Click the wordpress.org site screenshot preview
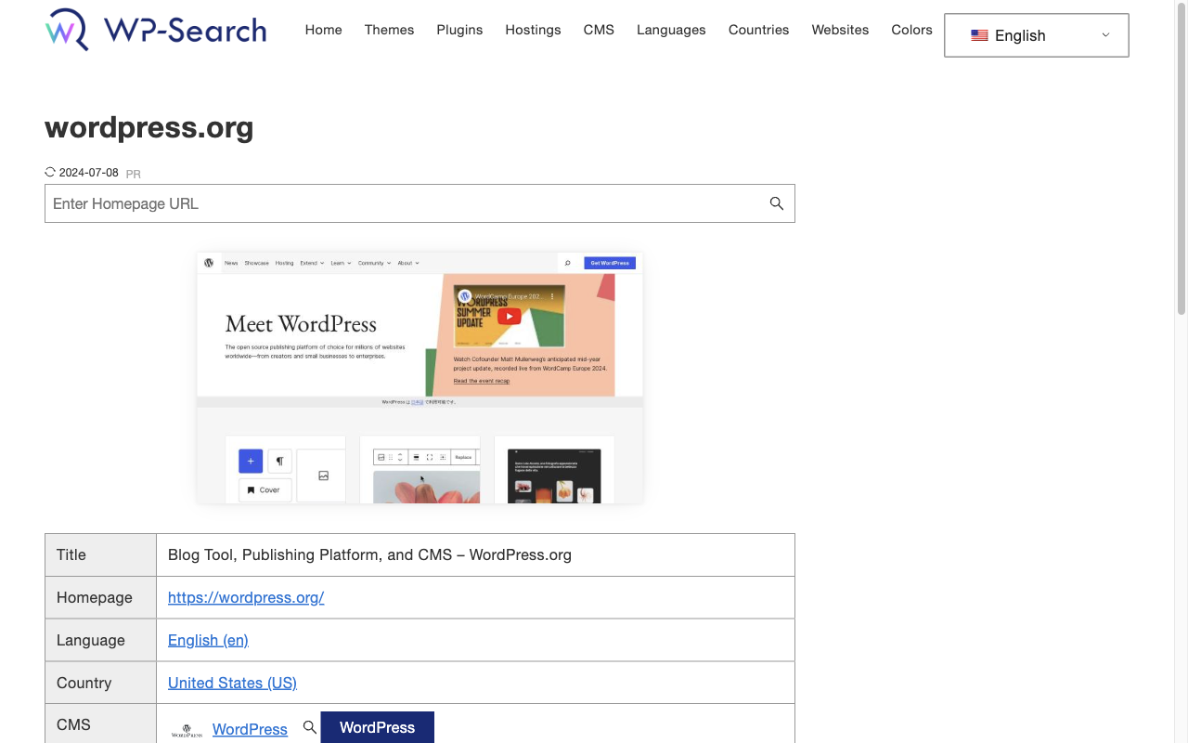 [420, 376]
